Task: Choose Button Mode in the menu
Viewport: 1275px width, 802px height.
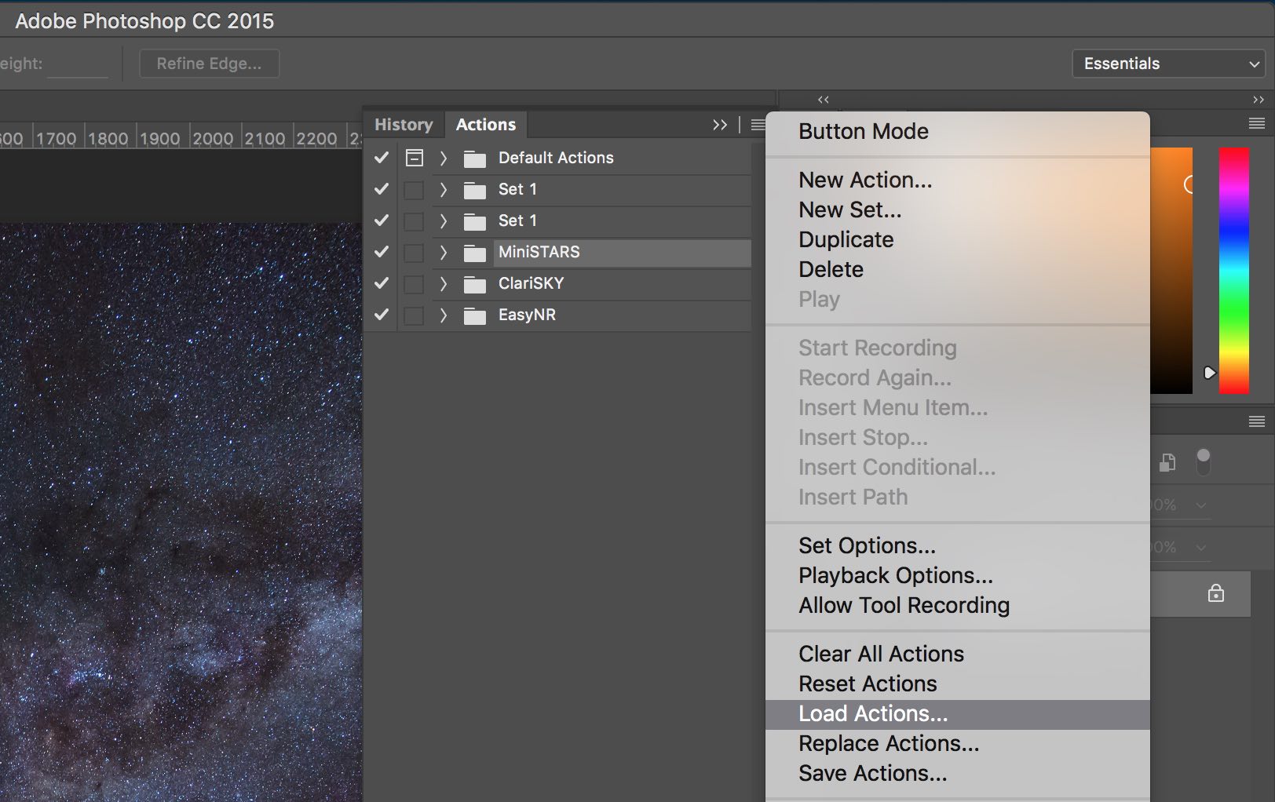Action: click(x=958, y=132)
